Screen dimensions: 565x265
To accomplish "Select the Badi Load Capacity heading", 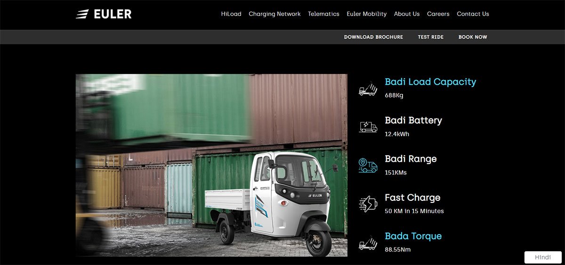I will tap(430, 82).
